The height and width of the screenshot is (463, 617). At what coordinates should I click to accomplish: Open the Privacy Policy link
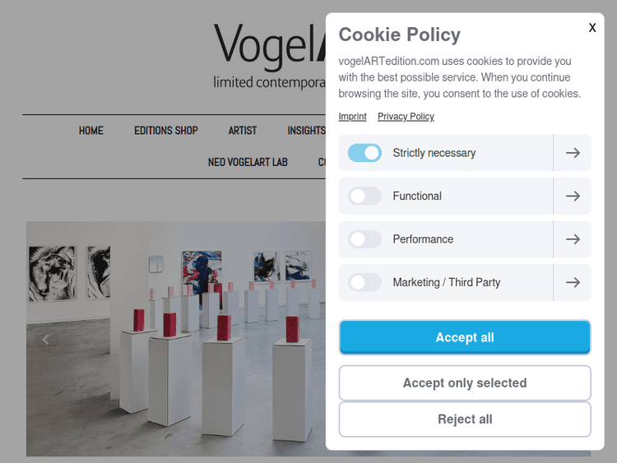point(406,117)
